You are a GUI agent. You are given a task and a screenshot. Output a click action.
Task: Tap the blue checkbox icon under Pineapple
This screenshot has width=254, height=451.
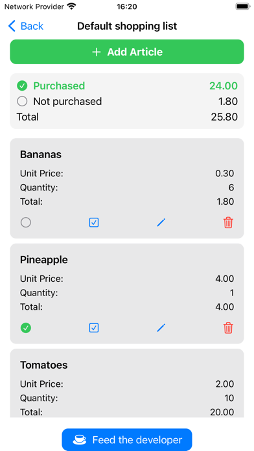94,328
